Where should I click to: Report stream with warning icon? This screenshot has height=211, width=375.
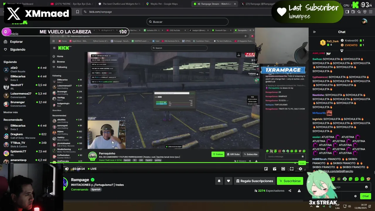pos(299,191)
